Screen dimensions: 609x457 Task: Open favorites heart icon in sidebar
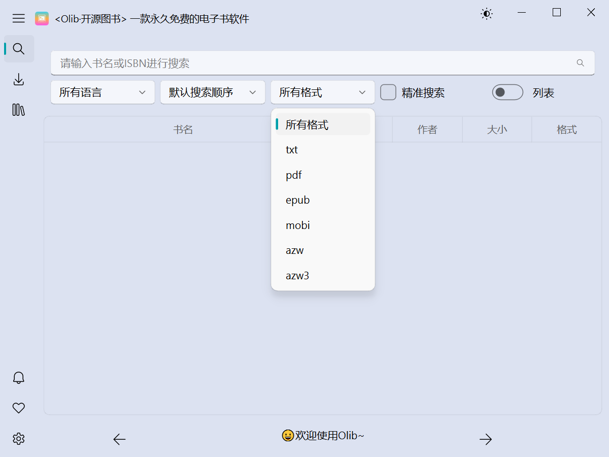19,408
